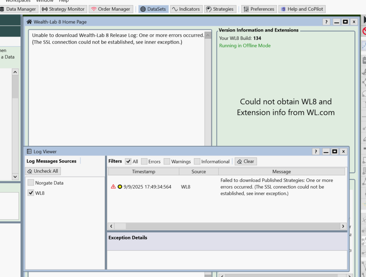This screenshot has height=277, width=366.
Task: Click the Log Viewer help question-mark button
Action: pyautogui.click(x=316, y=152)
